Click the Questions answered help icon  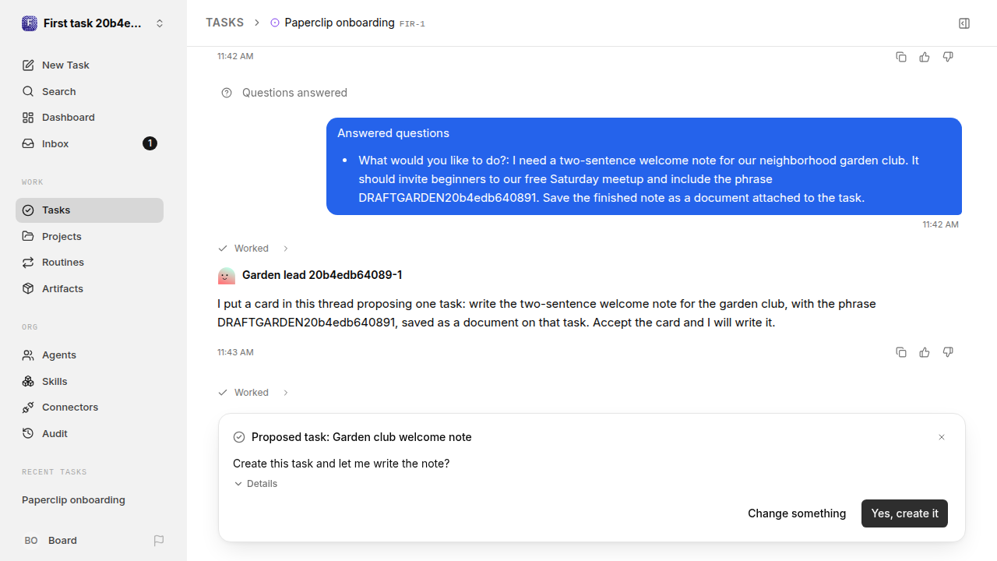point(227,93)
